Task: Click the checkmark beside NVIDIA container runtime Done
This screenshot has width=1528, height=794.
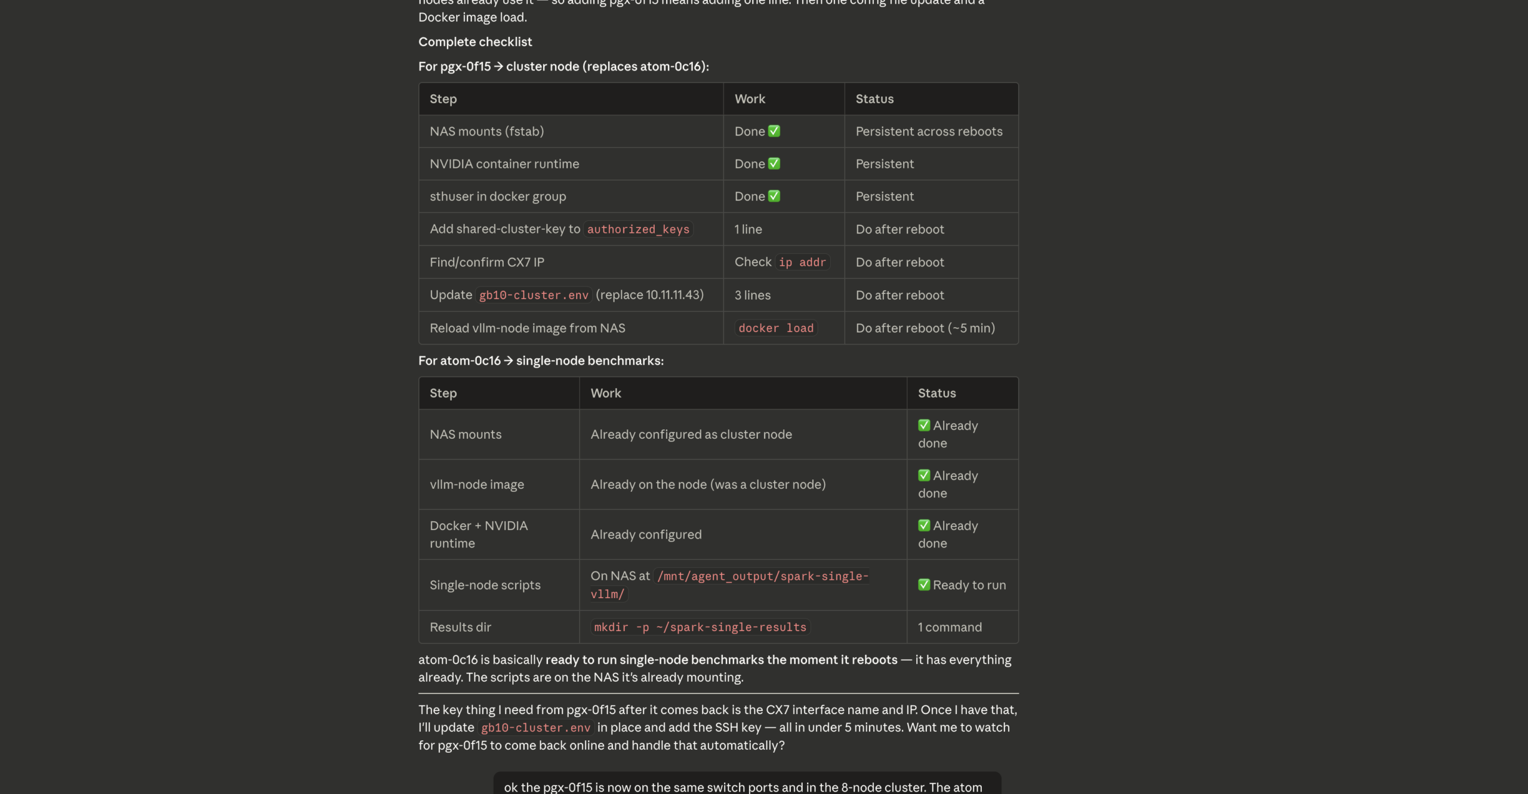Action: coord(774,163)
